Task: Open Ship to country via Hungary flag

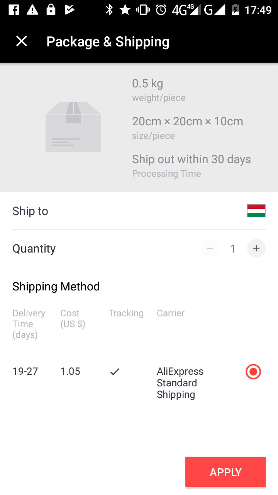Action: coord(256,211)
